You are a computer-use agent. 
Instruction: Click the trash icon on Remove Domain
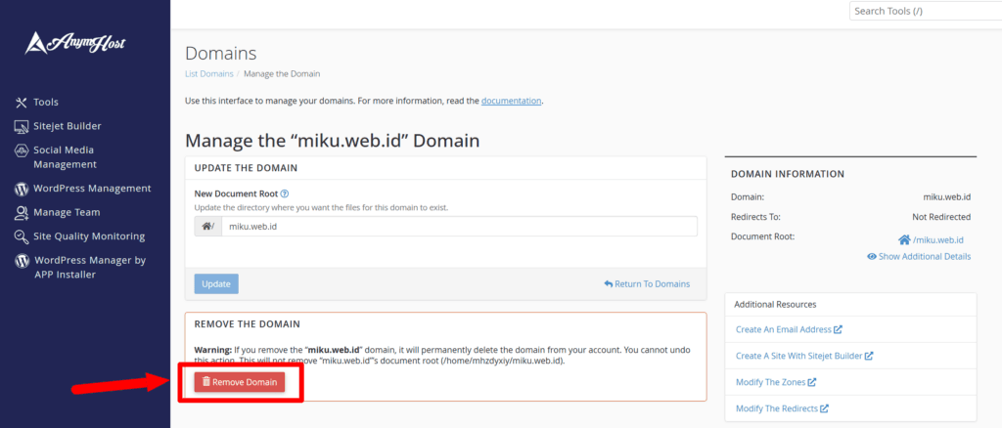205,381
